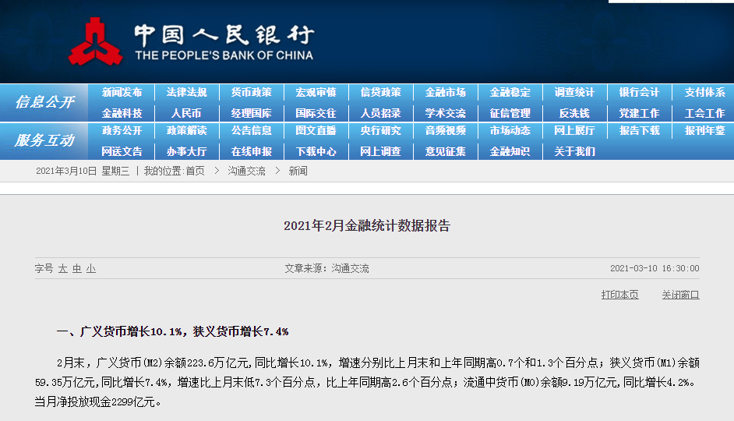This screenshot has width=734, height=421.
Task: Select 银行会计 menu item
Action: [639, 92]
